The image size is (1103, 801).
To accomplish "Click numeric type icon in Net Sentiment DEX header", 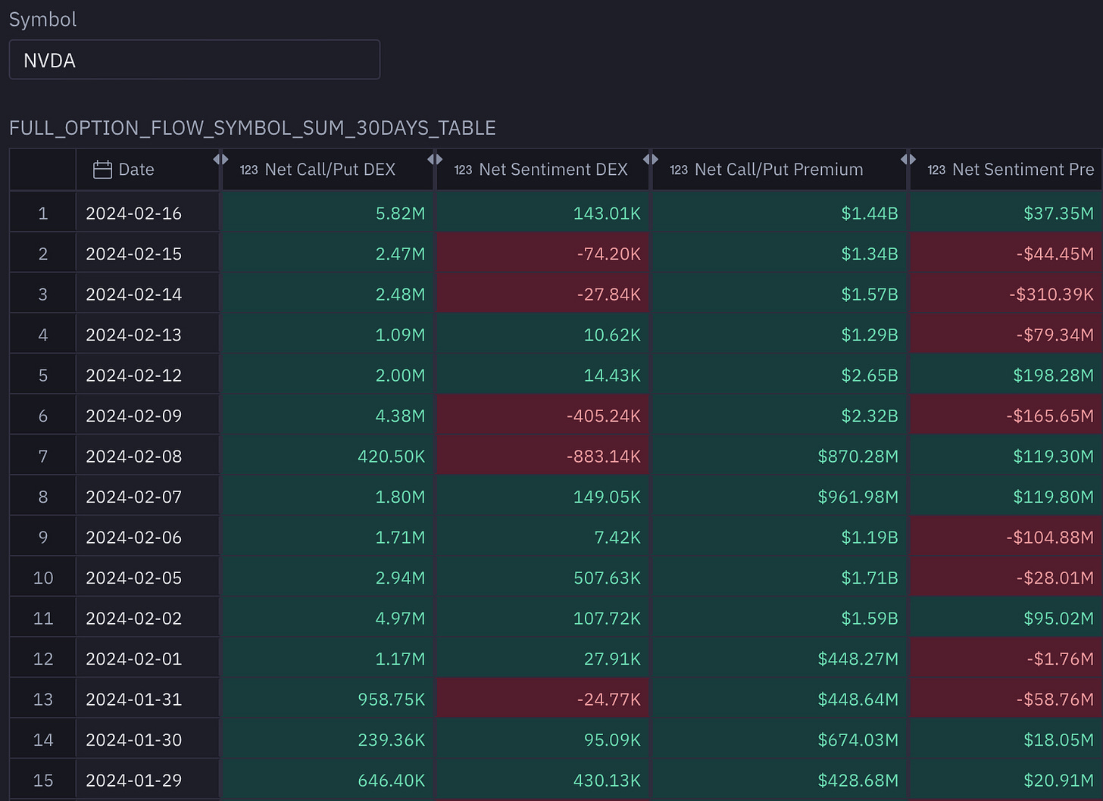I will coord(464,170).
